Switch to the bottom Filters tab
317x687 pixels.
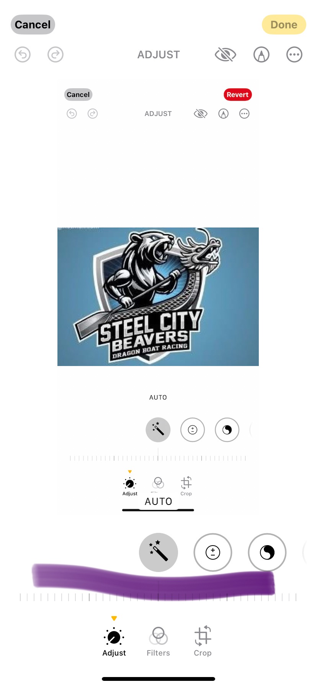point(158,642)
